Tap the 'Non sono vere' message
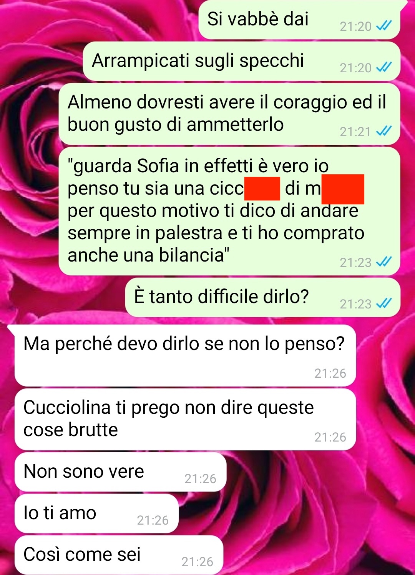Screen dimensions: 415x575 (x=120, y=472)
